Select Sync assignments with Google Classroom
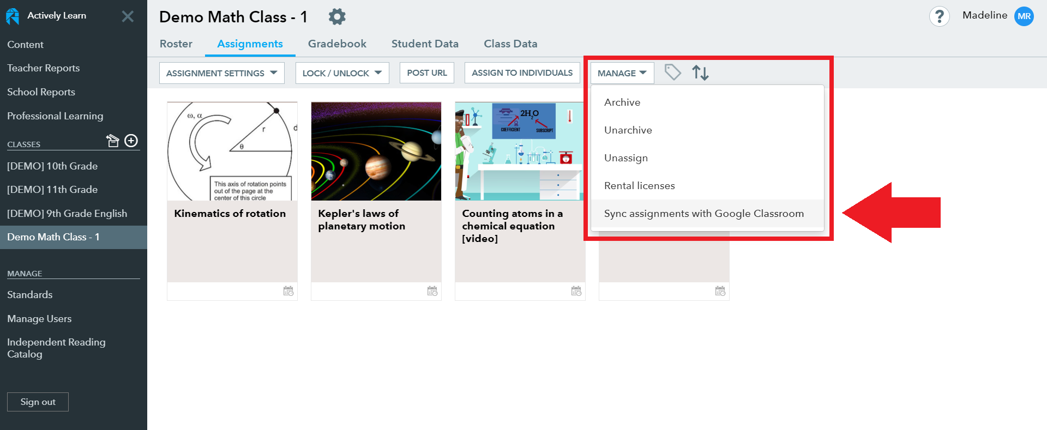The image size is (1047, 430). pos(707,214)
